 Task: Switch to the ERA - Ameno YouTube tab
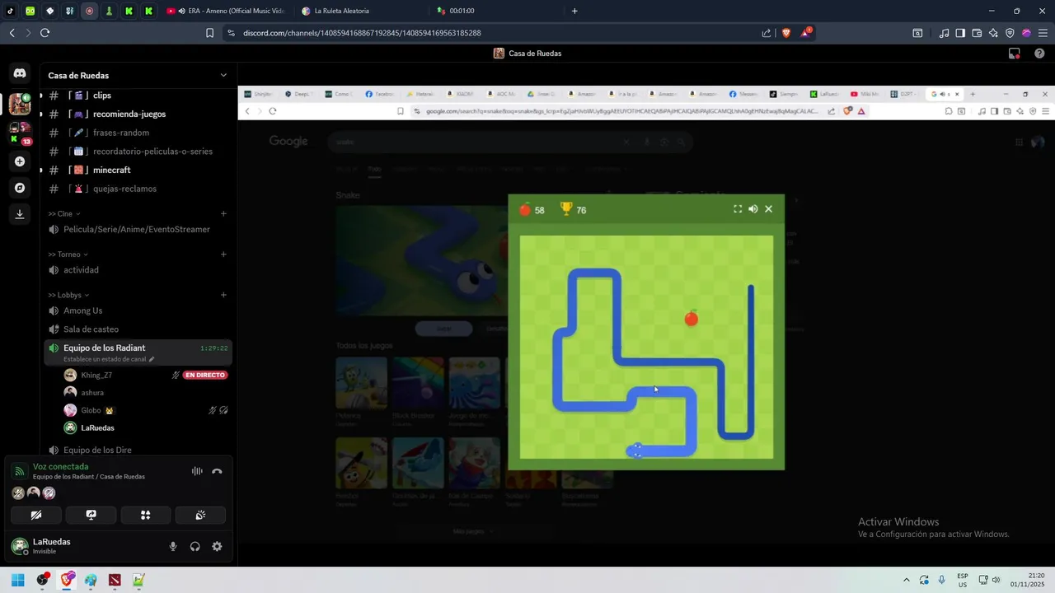225,11
